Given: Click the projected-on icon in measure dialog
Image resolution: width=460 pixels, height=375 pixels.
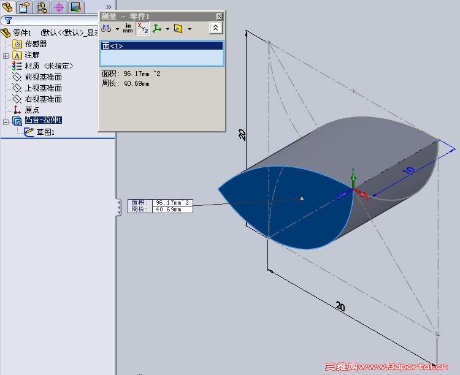Looking at the screenshot, I should 178,28.
